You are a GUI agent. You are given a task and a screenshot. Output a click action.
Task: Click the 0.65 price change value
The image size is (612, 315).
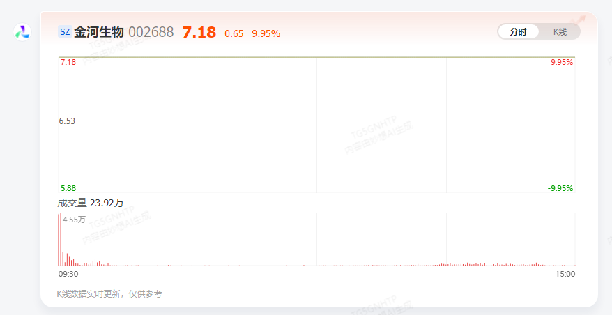pyautogui.click(x=234, y=33)
